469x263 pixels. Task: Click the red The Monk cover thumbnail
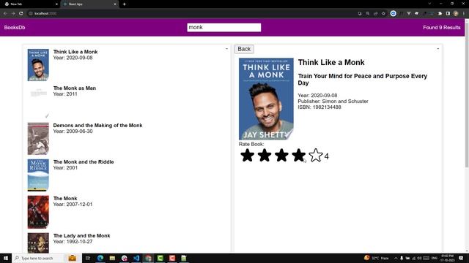coord(38,212)
